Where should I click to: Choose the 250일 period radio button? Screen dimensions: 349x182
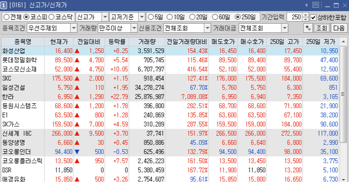237,17
